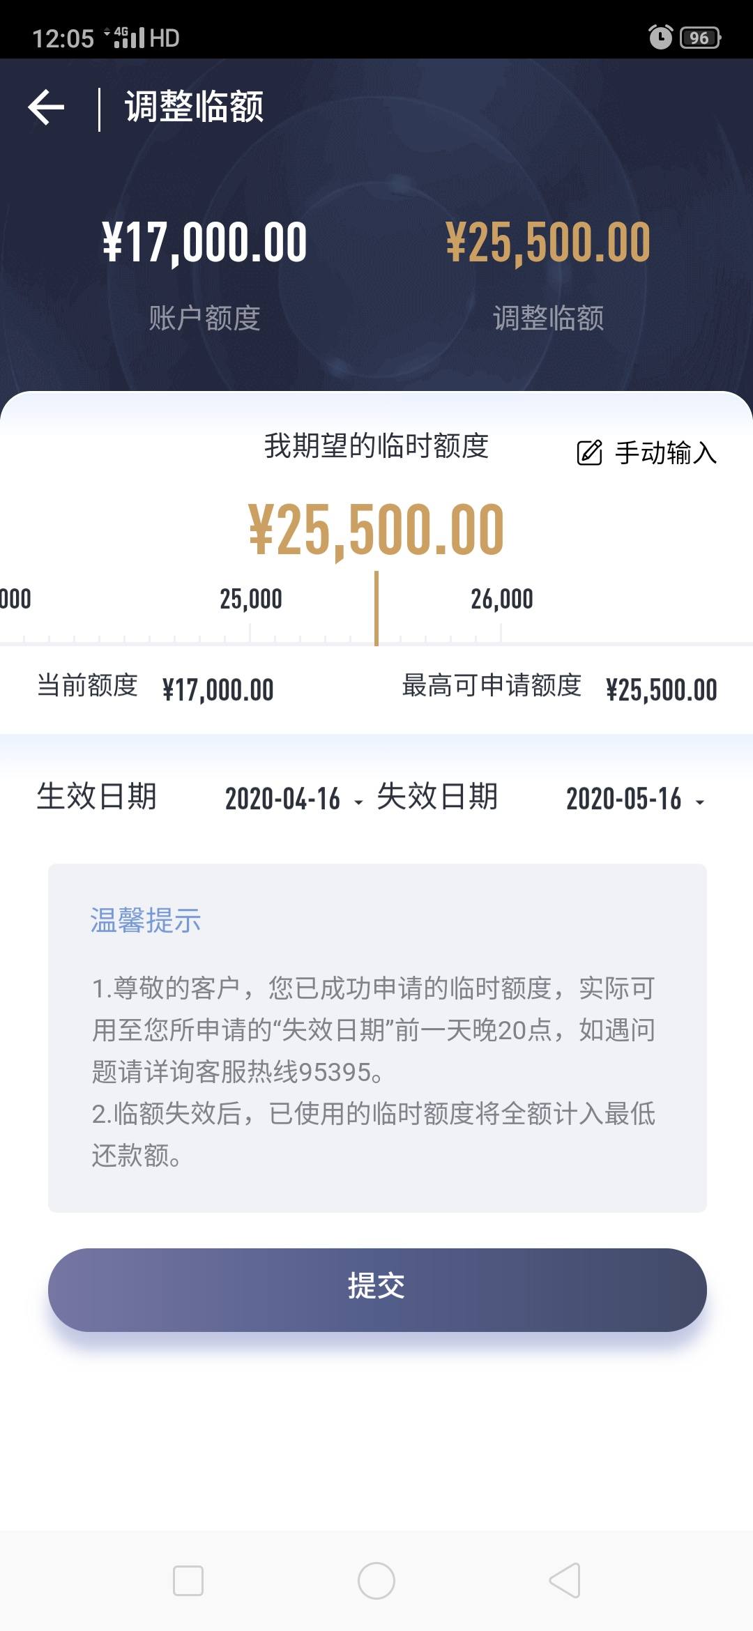
Task: Tap the Android back triangle button
Action: point(565,1580)
